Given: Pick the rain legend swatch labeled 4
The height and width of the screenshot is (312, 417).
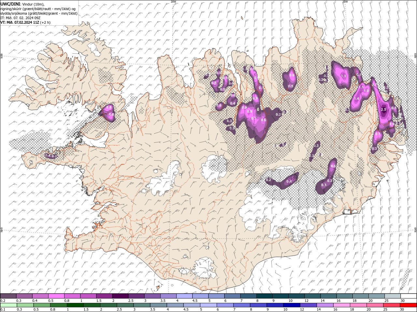Looking at the screenshot, I should click(175, 305).
